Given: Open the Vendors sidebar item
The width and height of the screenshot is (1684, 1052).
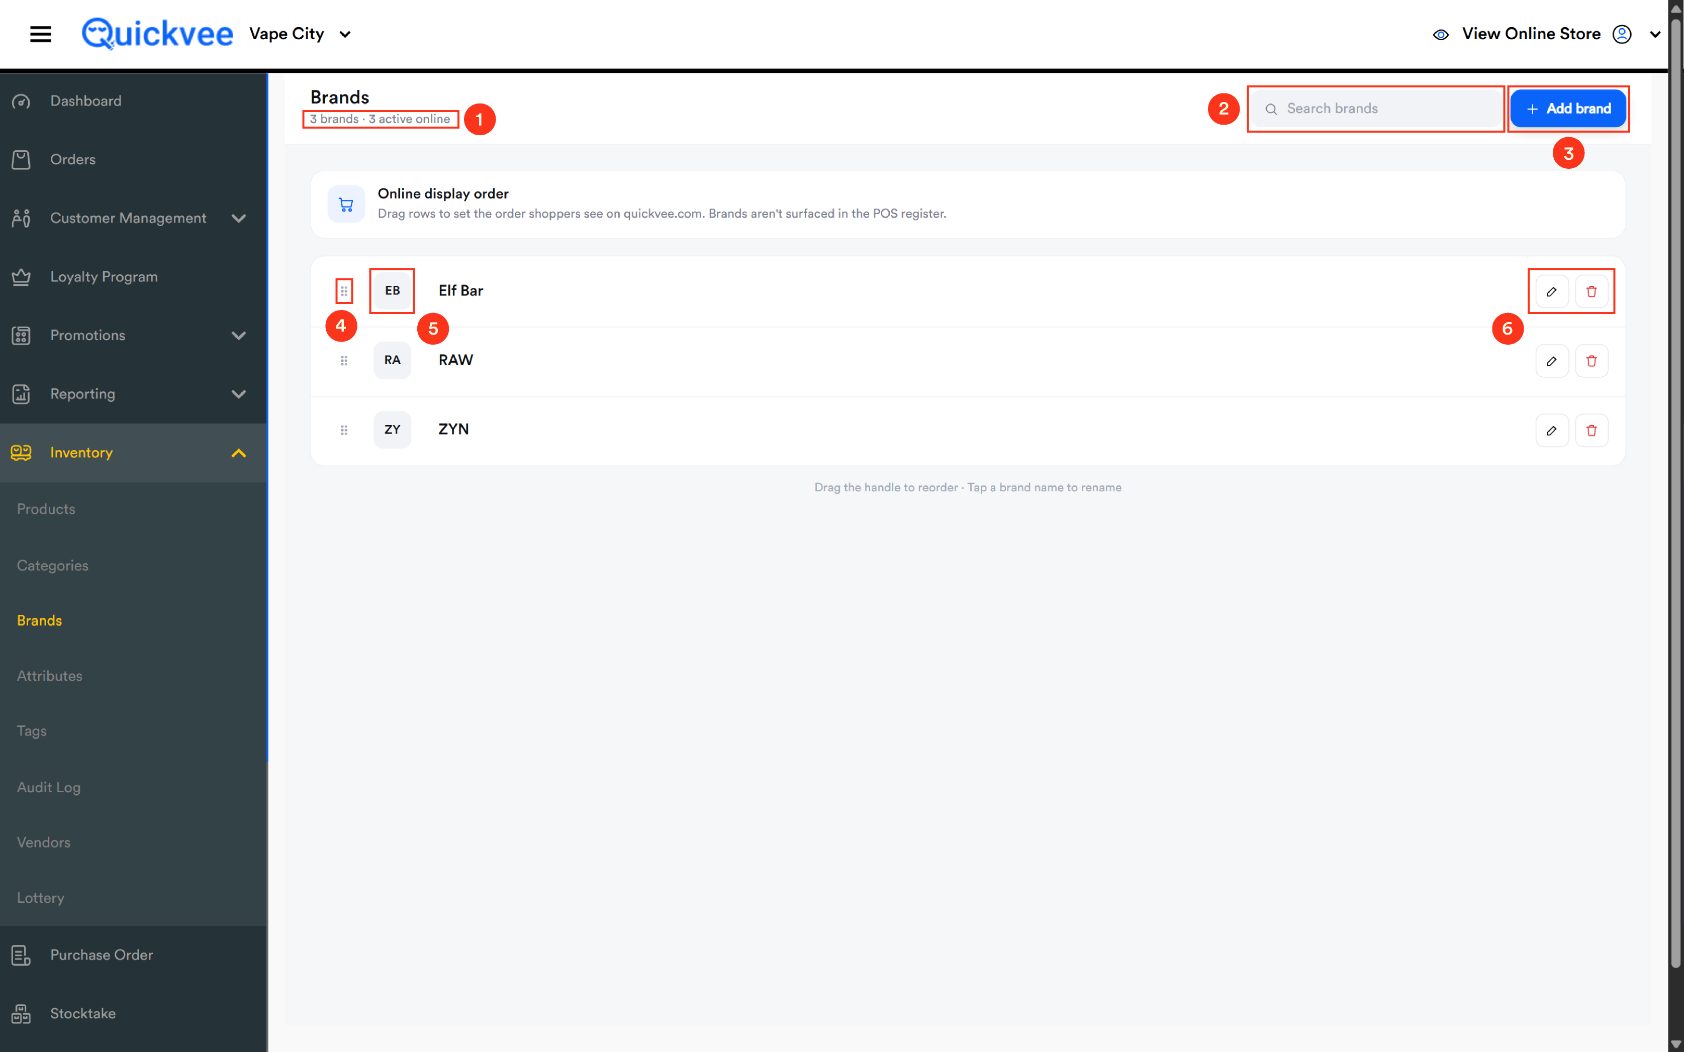Looking at the screenshot, I should tap(44, 842).
